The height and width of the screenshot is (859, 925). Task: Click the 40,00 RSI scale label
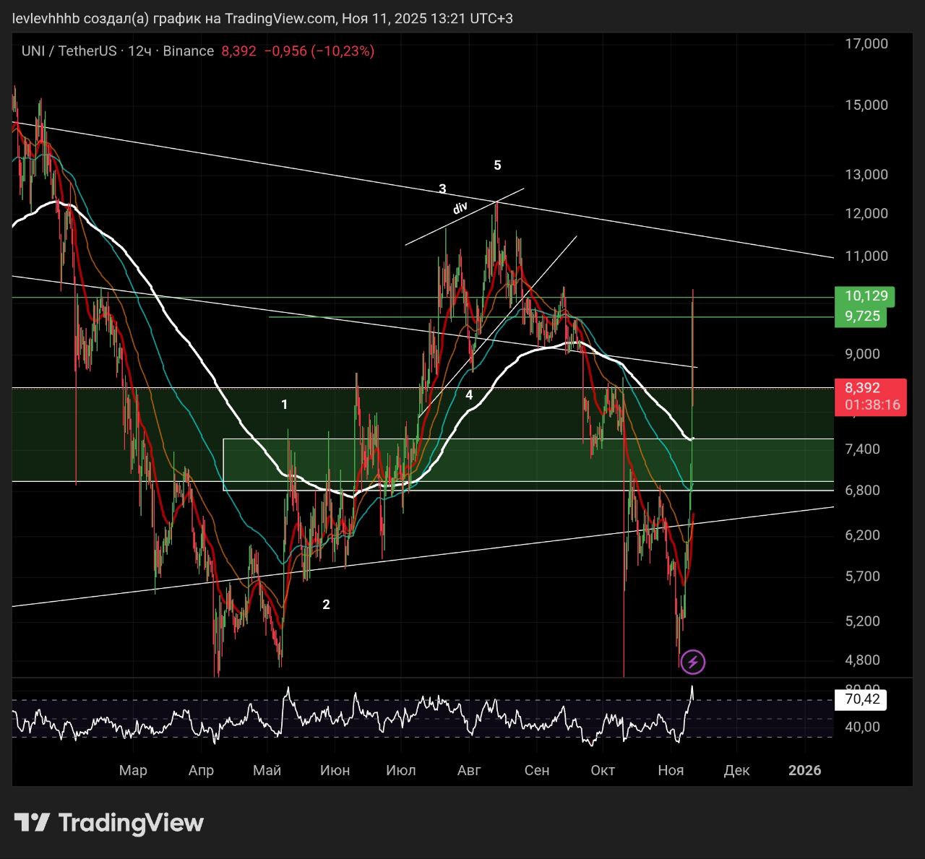862,727
